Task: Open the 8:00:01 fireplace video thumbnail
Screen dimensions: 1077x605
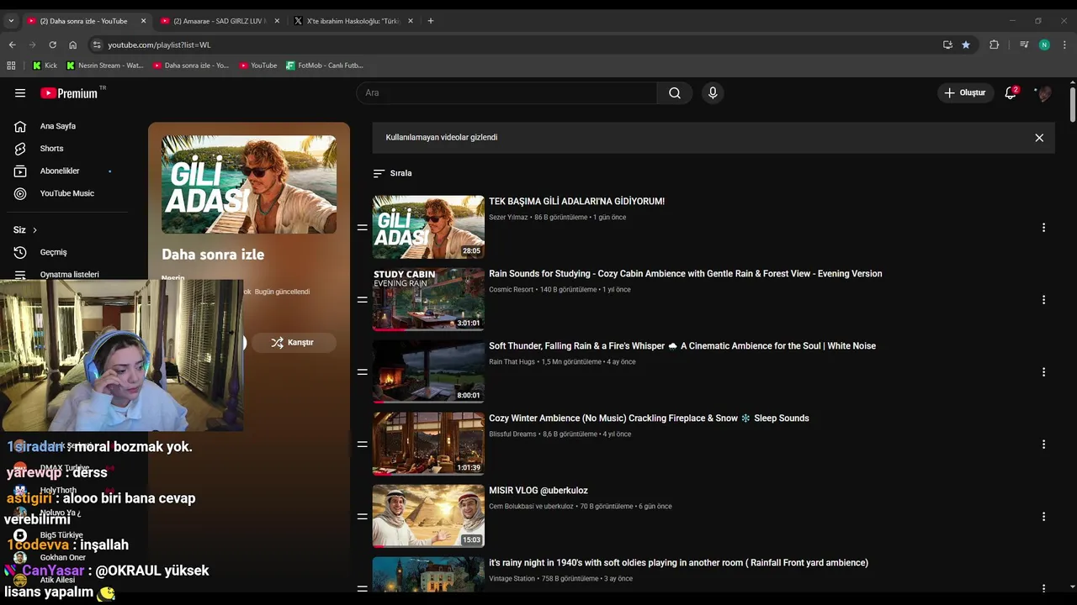Action: [428, 371]
